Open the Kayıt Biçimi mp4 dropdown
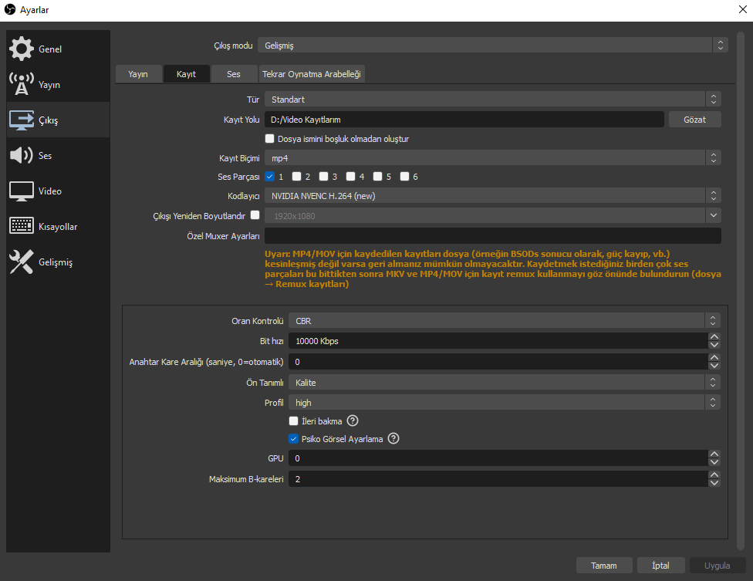 [x=493, y=158]
